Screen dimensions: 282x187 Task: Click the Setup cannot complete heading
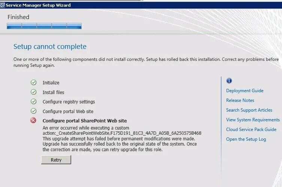[x=50, y=47]
